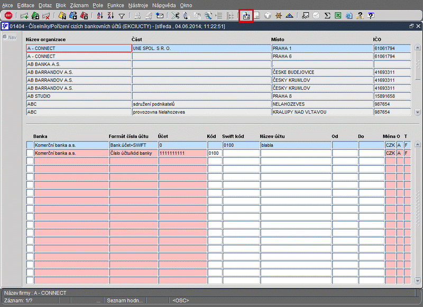
Task: Click the red-highlighted toolbar icon
Action: tap(246, 16)
